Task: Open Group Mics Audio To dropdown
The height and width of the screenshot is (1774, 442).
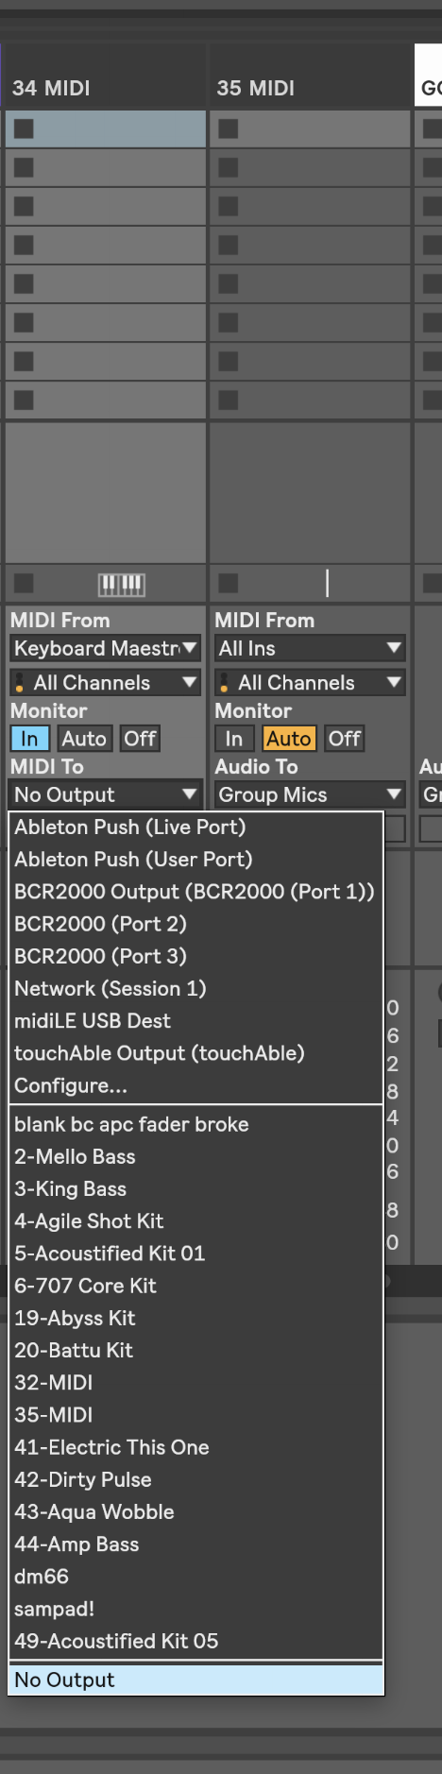Action: coord(310,794)
